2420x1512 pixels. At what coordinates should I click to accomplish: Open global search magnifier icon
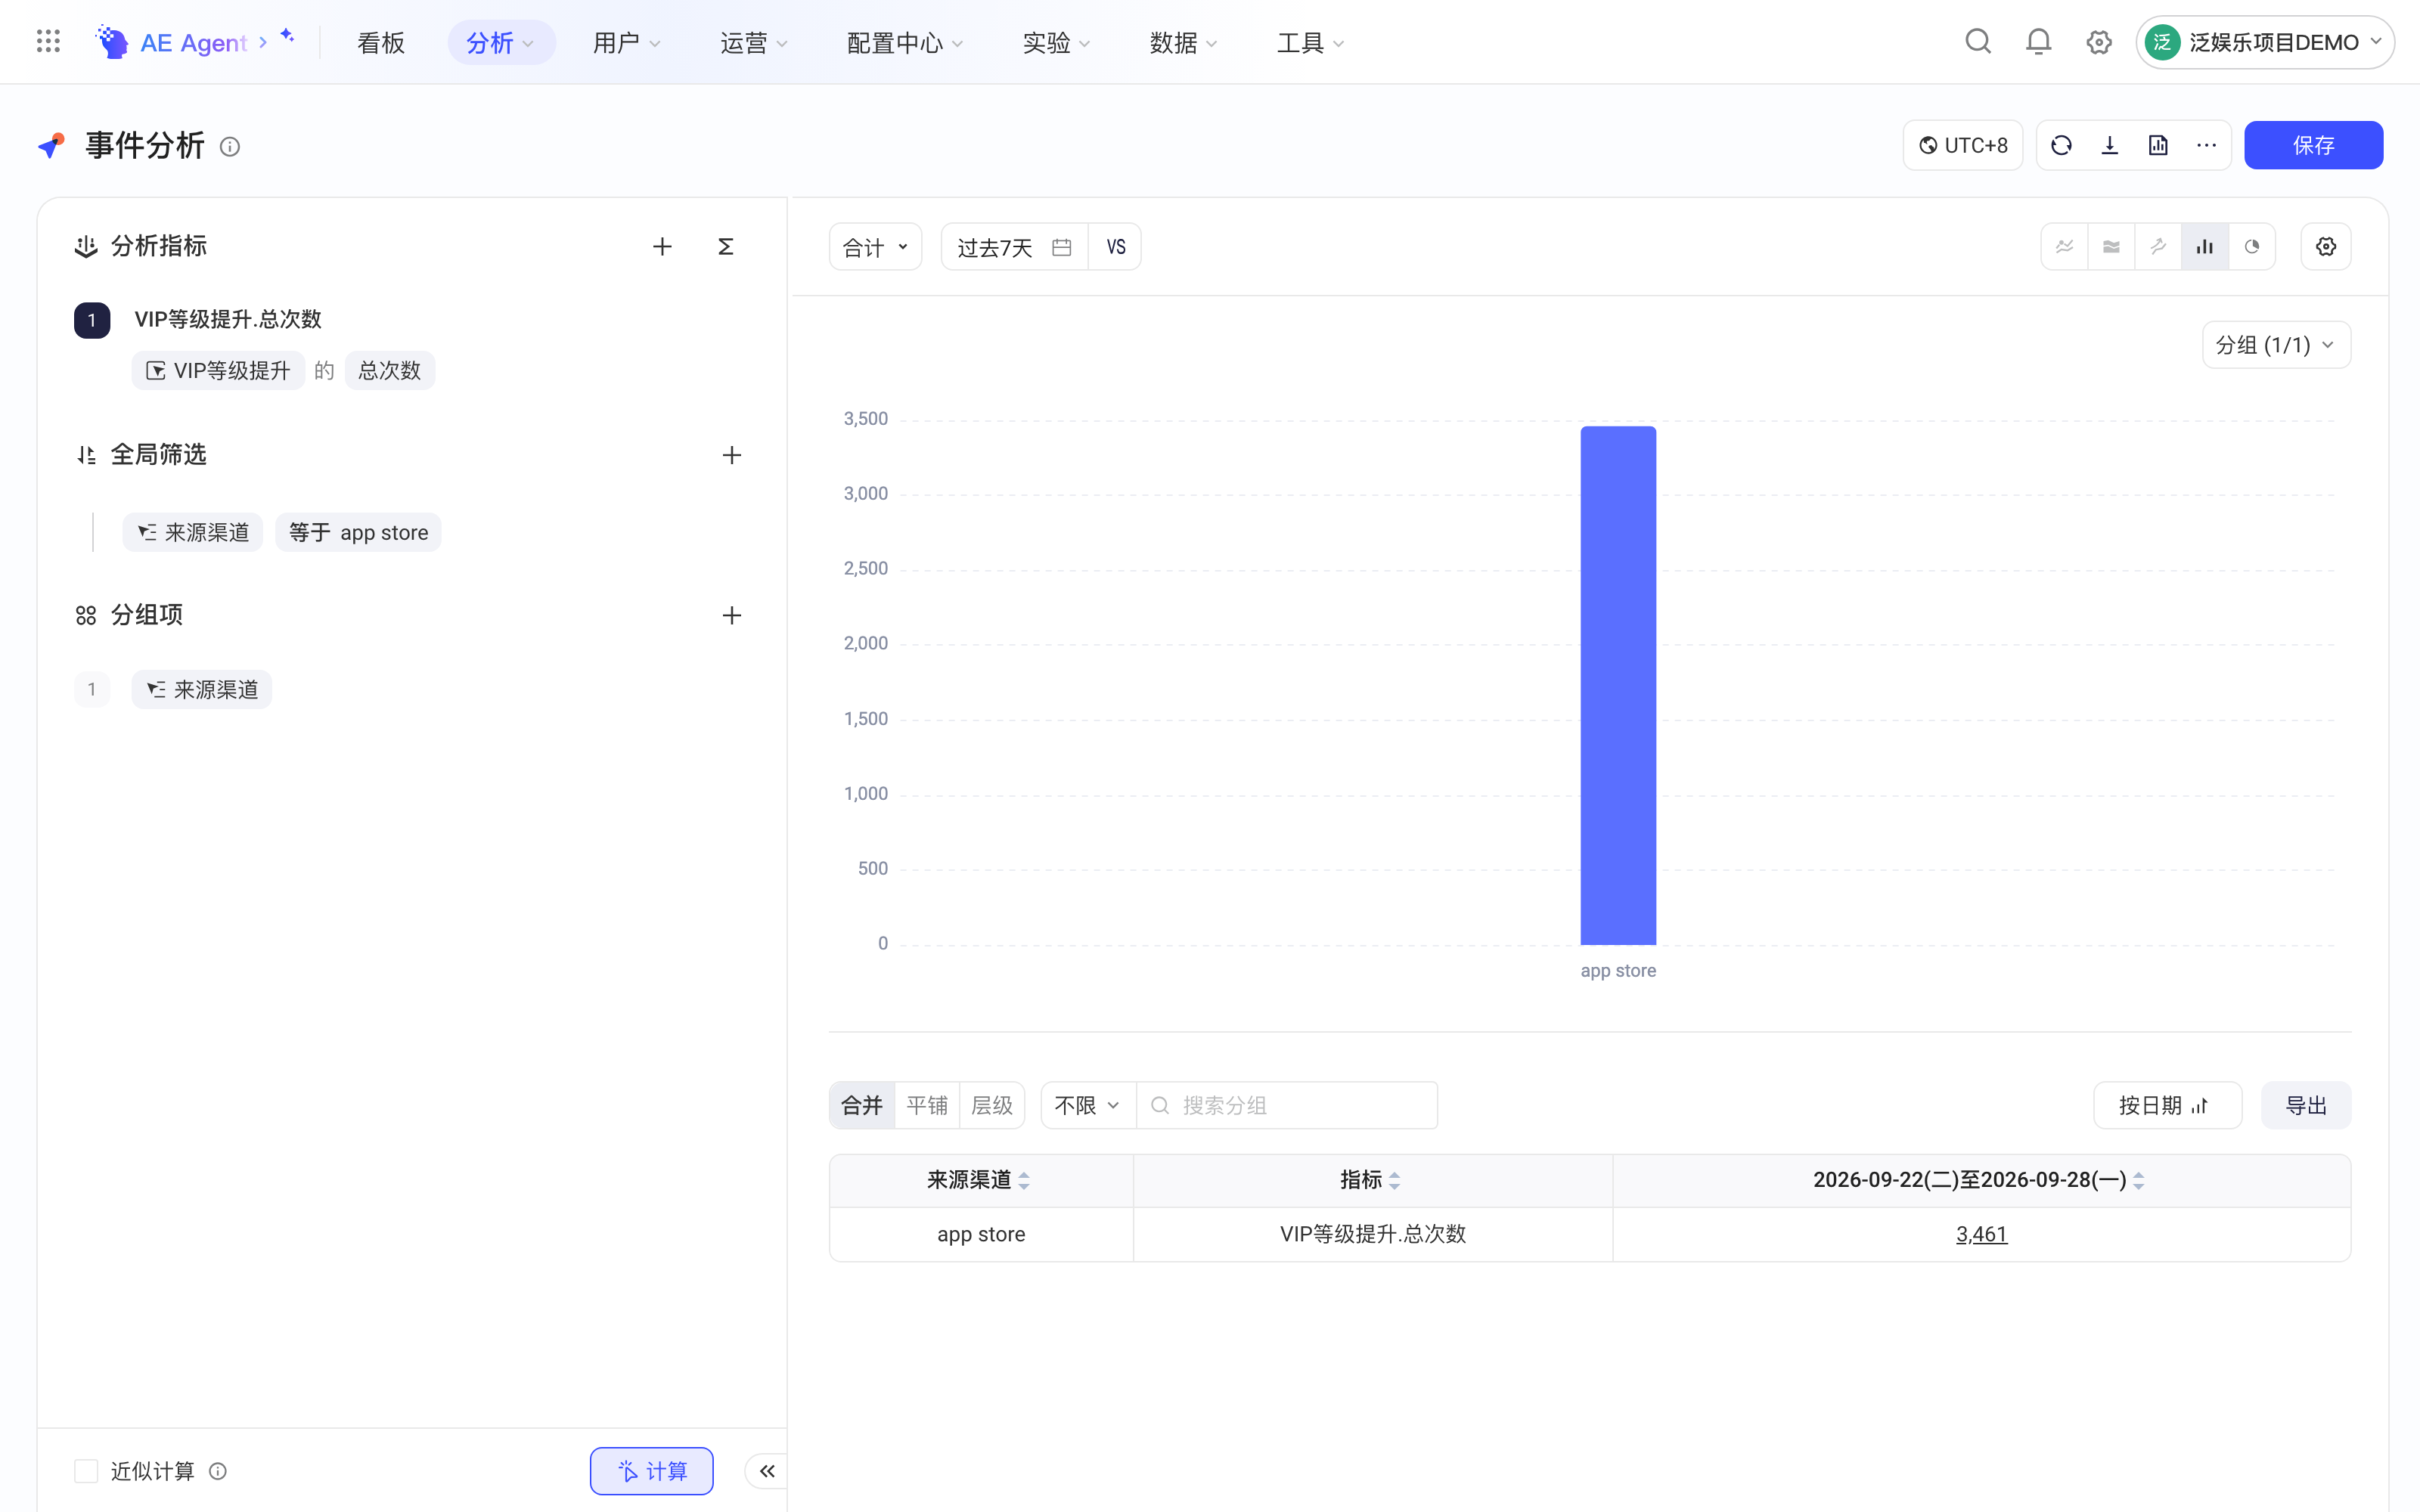(1977, 41)
